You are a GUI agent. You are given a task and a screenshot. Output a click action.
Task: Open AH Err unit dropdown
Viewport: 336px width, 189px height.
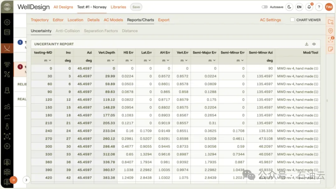tap(166, 60)
